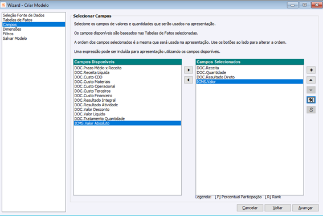This screenshot has height=216, width=323.
Task: Select DOC.Custo Terceiros field
Action: tap(127, 91)
